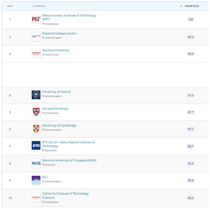Open the University of Oxford crest logo

pyautogui.click(x=36, y=95)
